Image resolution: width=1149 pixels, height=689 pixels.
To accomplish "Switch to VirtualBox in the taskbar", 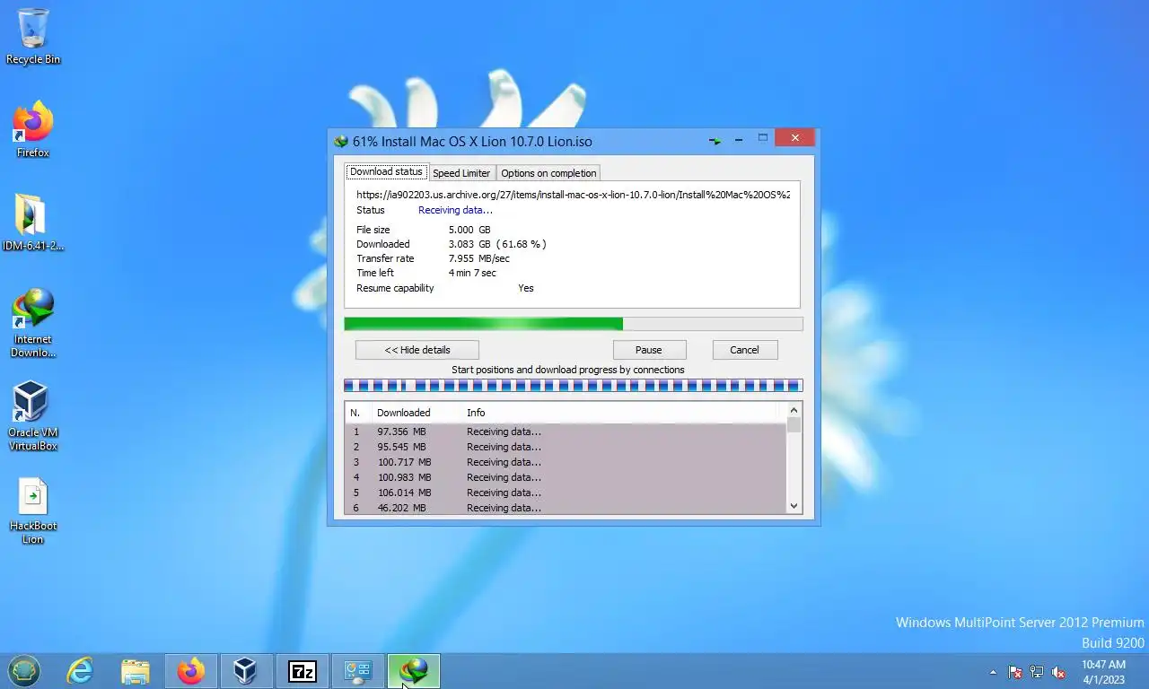I will pyautogui.click(x=245, y=670).
